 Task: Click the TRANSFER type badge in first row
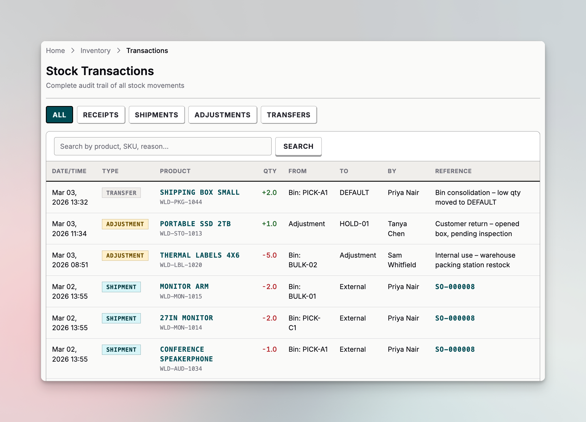(121, 193)
